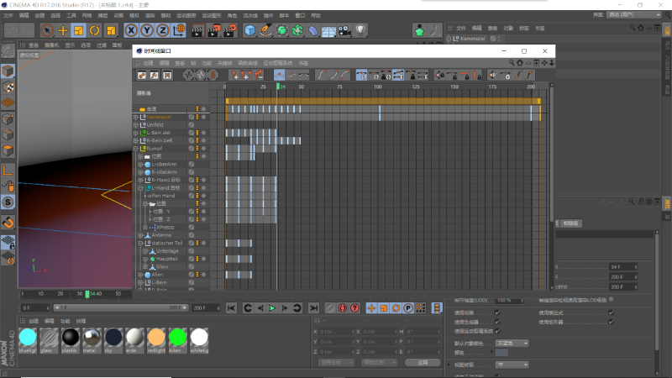The height and width of the screenshot is (378, 672).
Task: Toggle the animation checkbox for Kameraziel track
Action: [x=192, y=117]
